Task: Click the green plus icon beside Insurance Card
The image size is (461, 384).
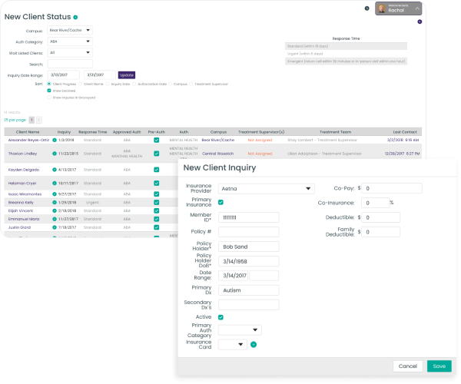Action: click(254, 344)
